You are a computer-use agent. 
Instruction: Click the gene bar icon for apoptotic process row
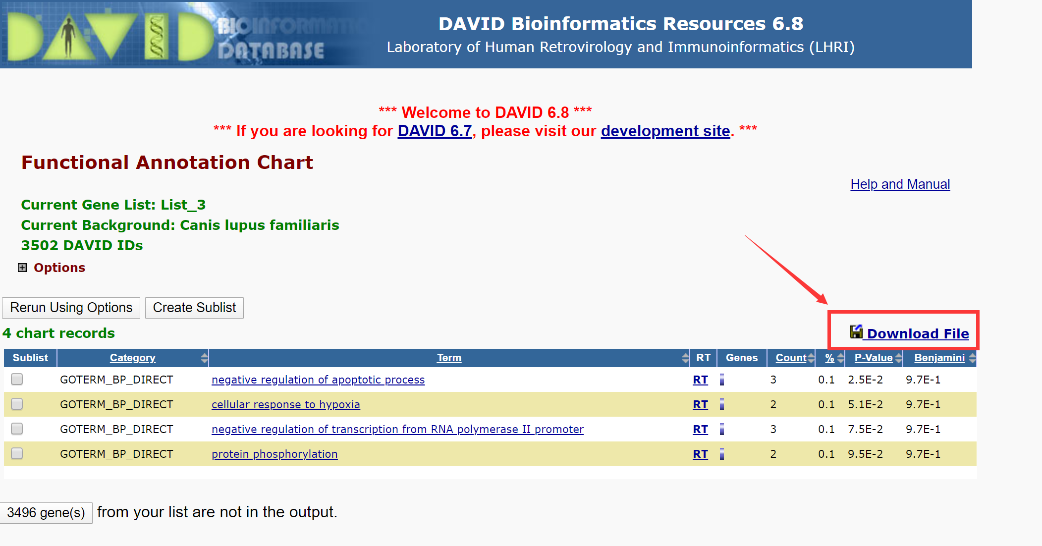coord(722,380)
